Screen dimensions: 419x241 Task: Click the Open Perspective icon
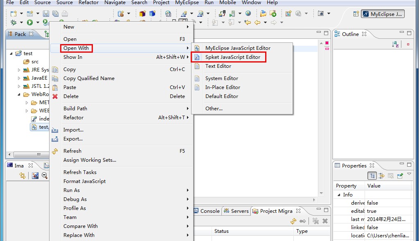(356, 14)
